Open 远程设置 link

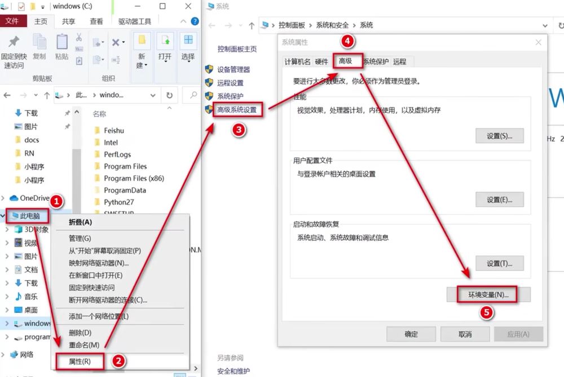tap(230, 83)
